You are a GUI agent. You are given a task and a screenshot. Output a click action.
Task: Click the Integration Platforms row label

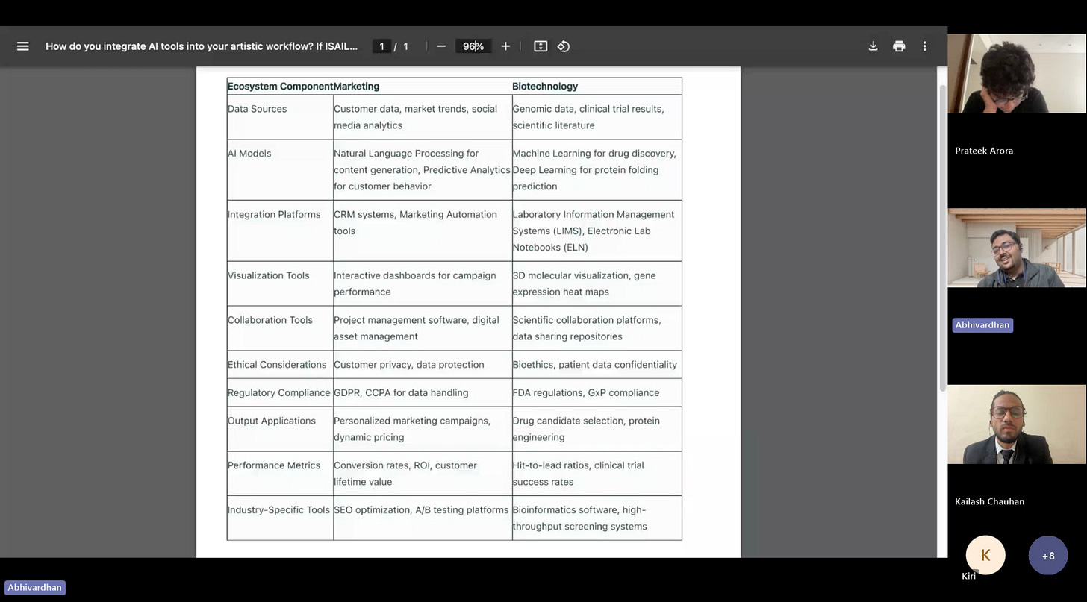274,214
